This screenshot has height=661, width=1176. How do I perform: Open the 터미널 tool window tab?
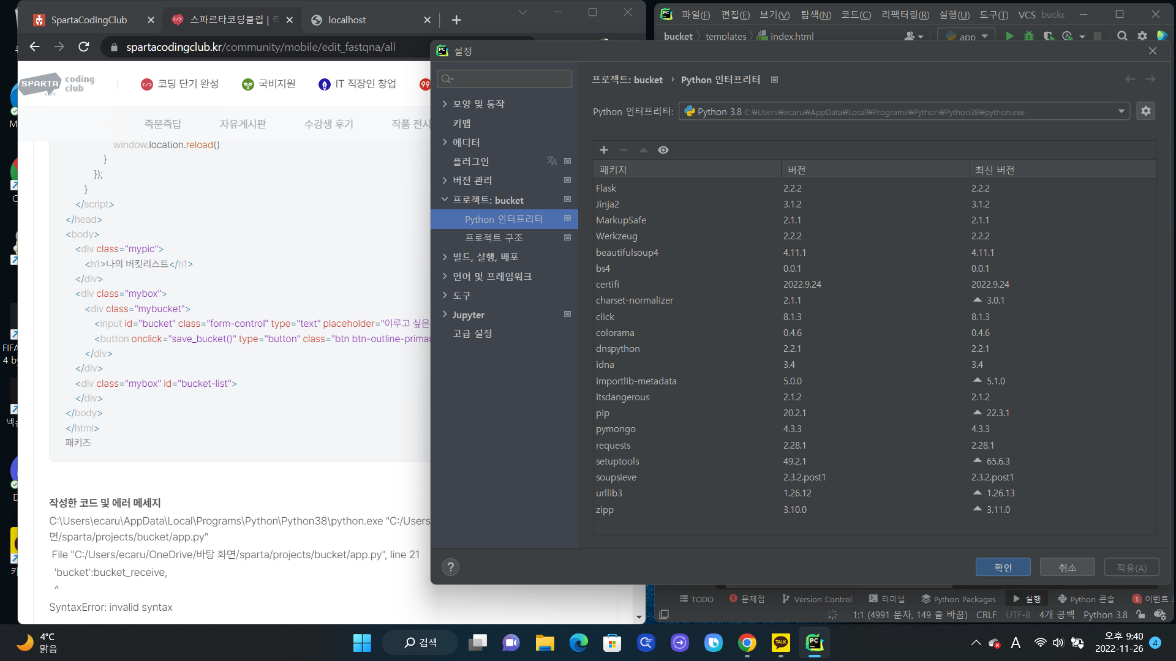(886, 599)
